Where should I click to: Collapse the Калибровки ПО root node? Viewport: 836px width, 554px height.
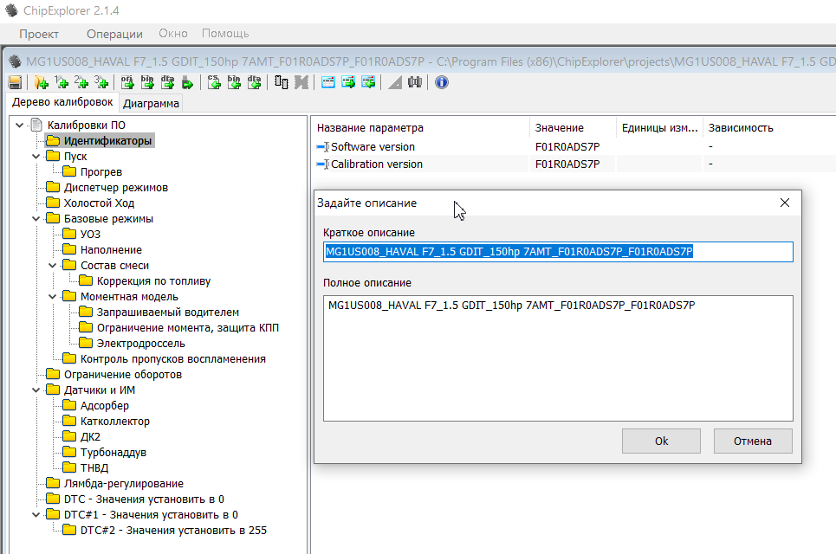point(19,126)
